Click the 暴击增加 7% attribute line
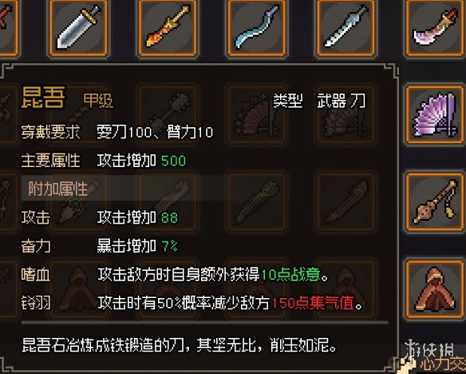Image resolution: width=466 pixels, height=374 pixels. click(x=137, y=246)
